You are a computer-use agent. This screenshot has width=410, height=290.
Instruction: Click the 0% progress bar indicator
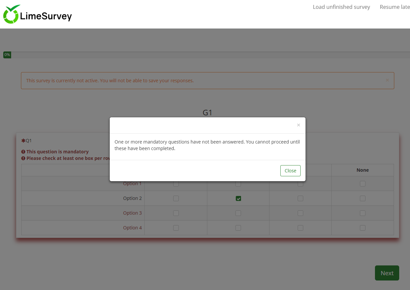pyautogui.click(x=7, y=55)
